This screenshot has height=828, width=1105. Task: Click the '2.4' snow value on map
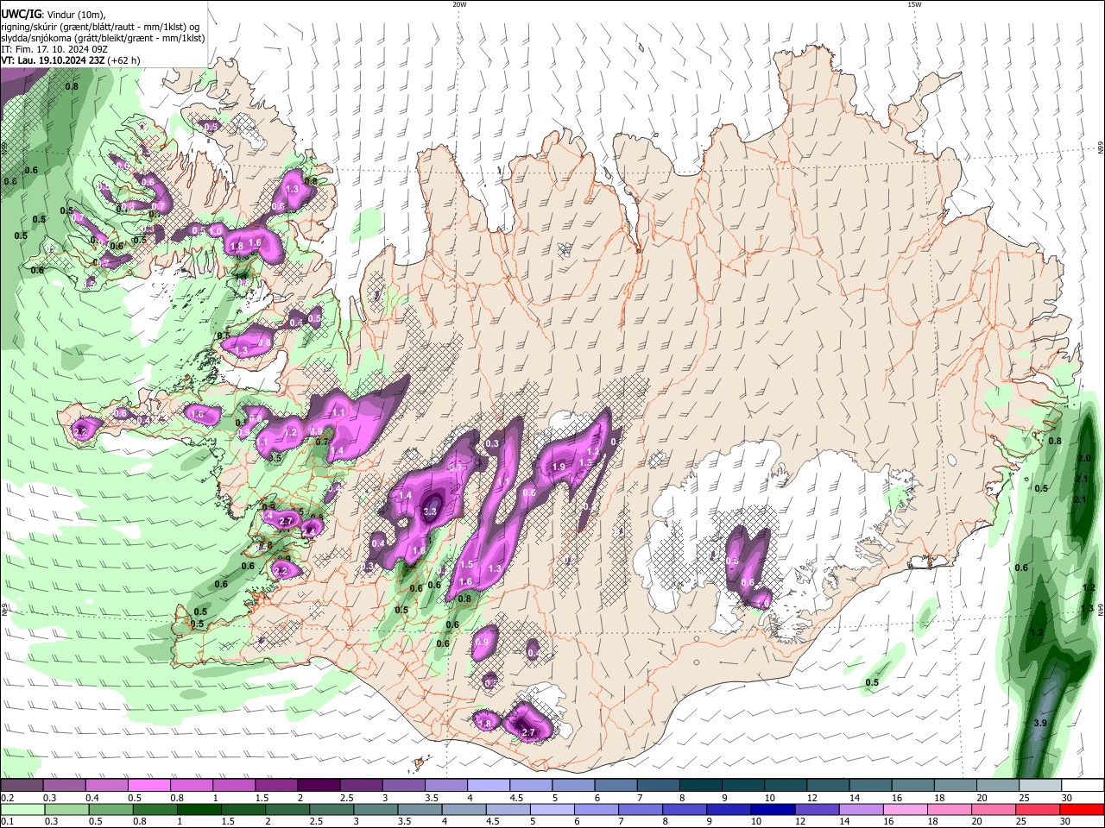point(308,532)
